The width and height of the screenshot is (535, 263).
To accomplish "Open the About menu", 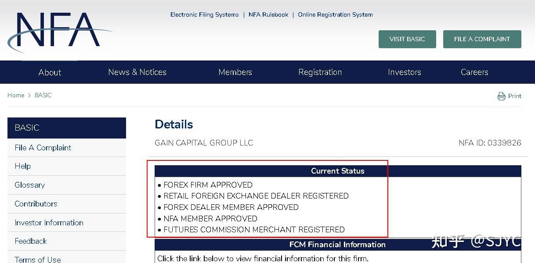I will click(50, 72).
